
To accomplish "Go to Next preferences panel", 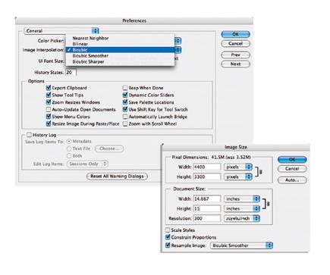I will [x=235, y=64].
